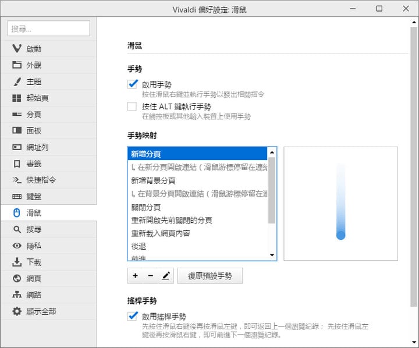
Task: Open the 網路 network icon
Action: click(x=17, y=294)
